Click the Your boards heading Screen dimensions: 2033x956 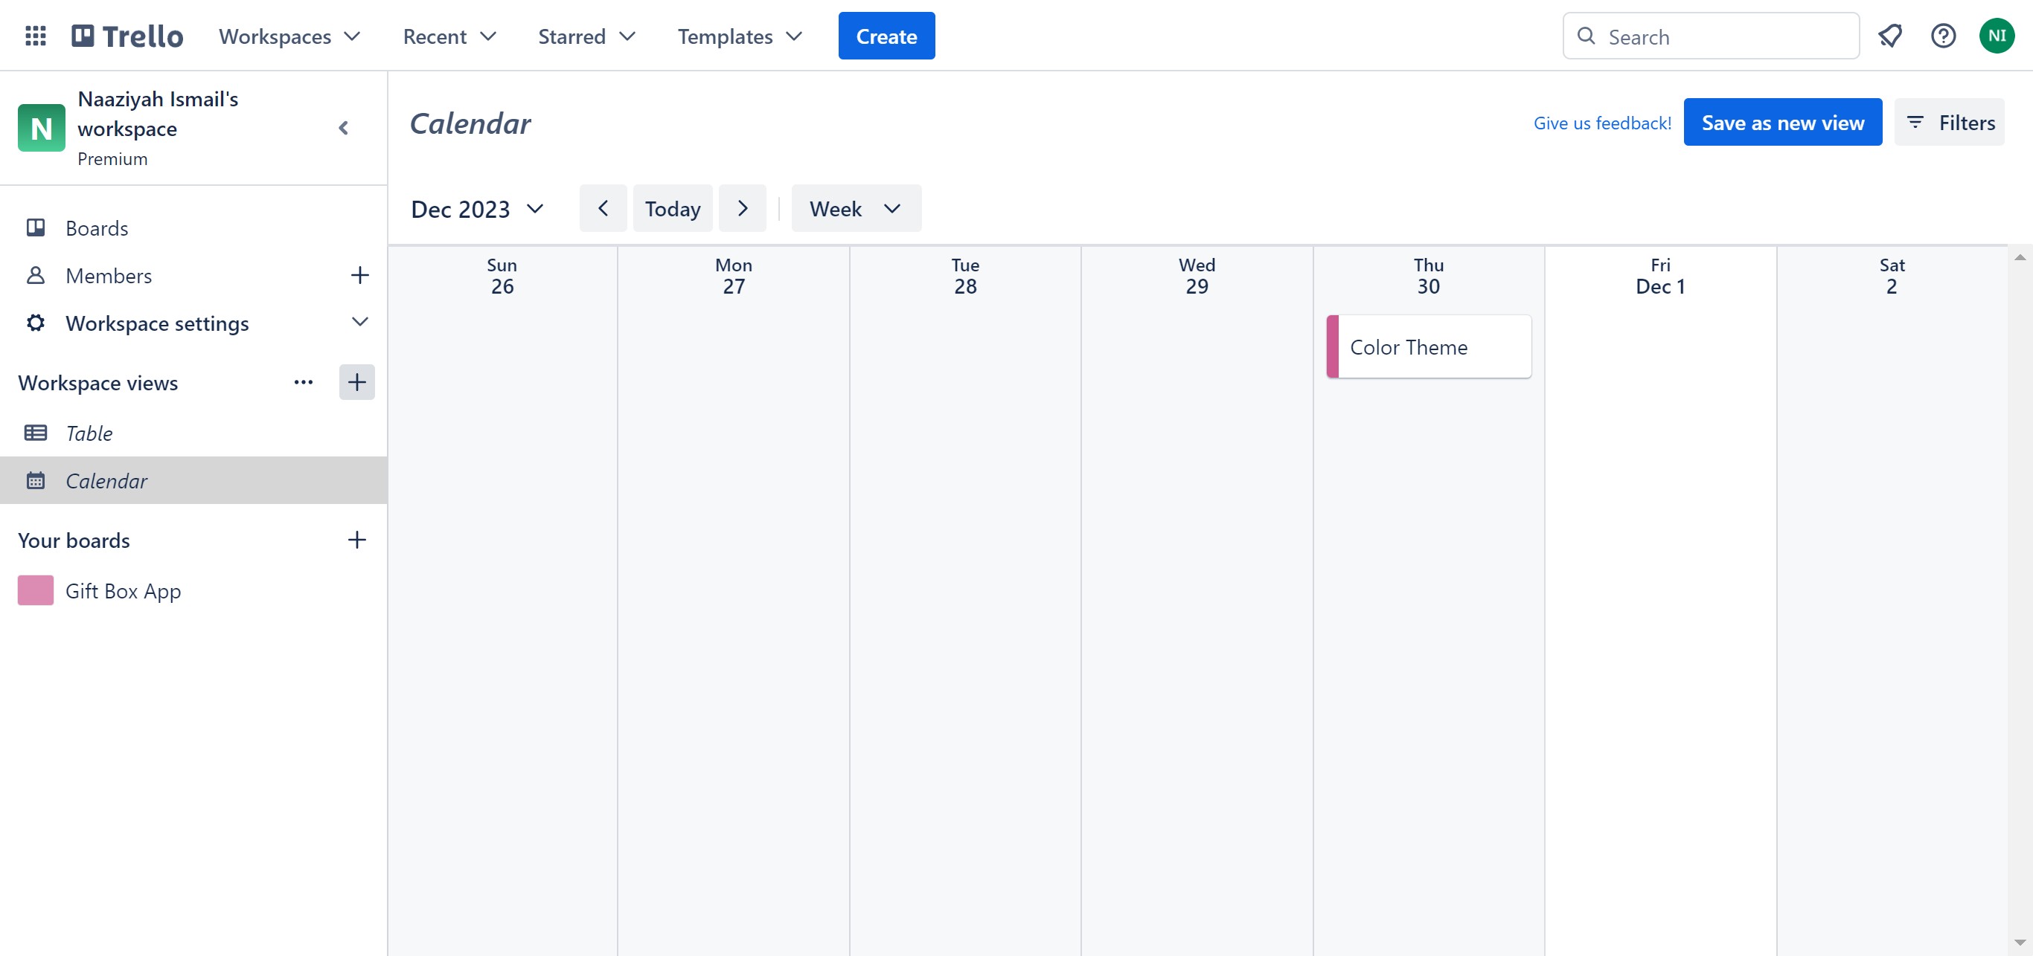coord(74,540)
